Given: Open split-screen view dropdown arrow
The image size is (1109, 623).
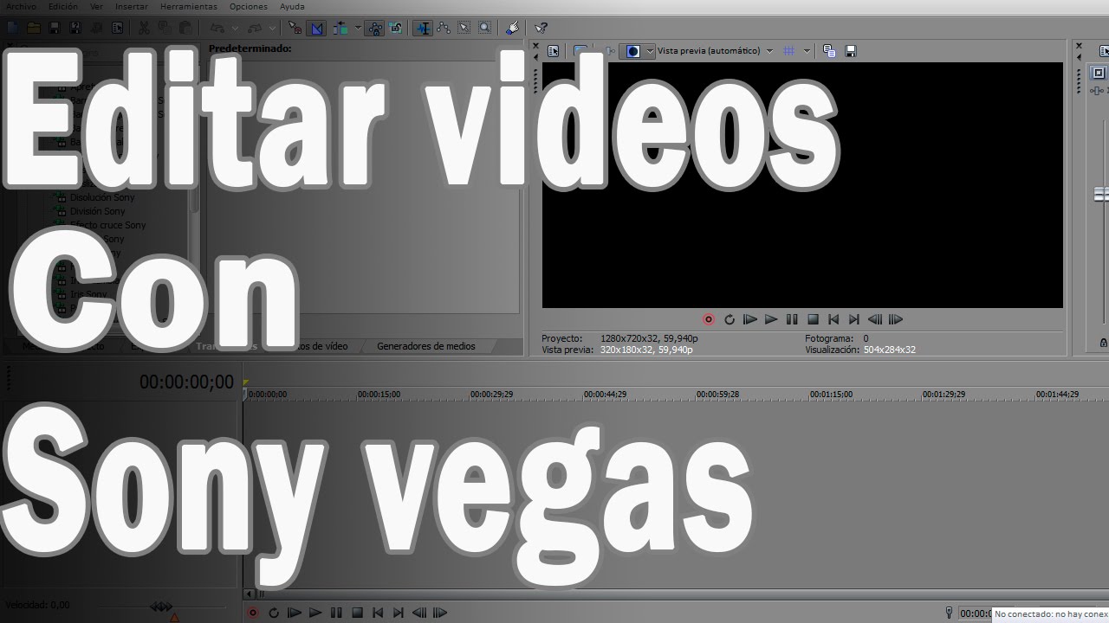Looking at the screenshot, I should [x=649, y=51].
